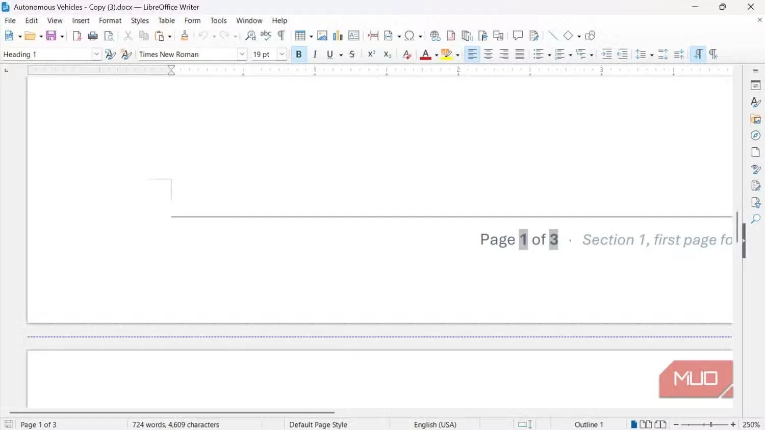The height and width of the screenshot is (430, 765).
Task: Apply red font color swatch
Action: [425, 55]
